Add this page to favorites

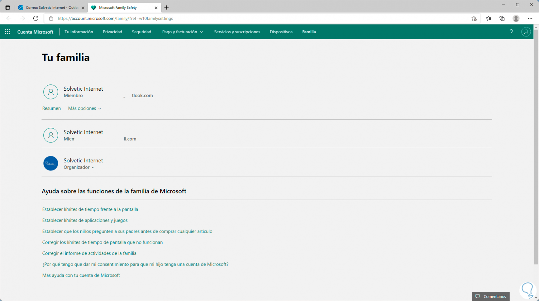tap(474, 18)
